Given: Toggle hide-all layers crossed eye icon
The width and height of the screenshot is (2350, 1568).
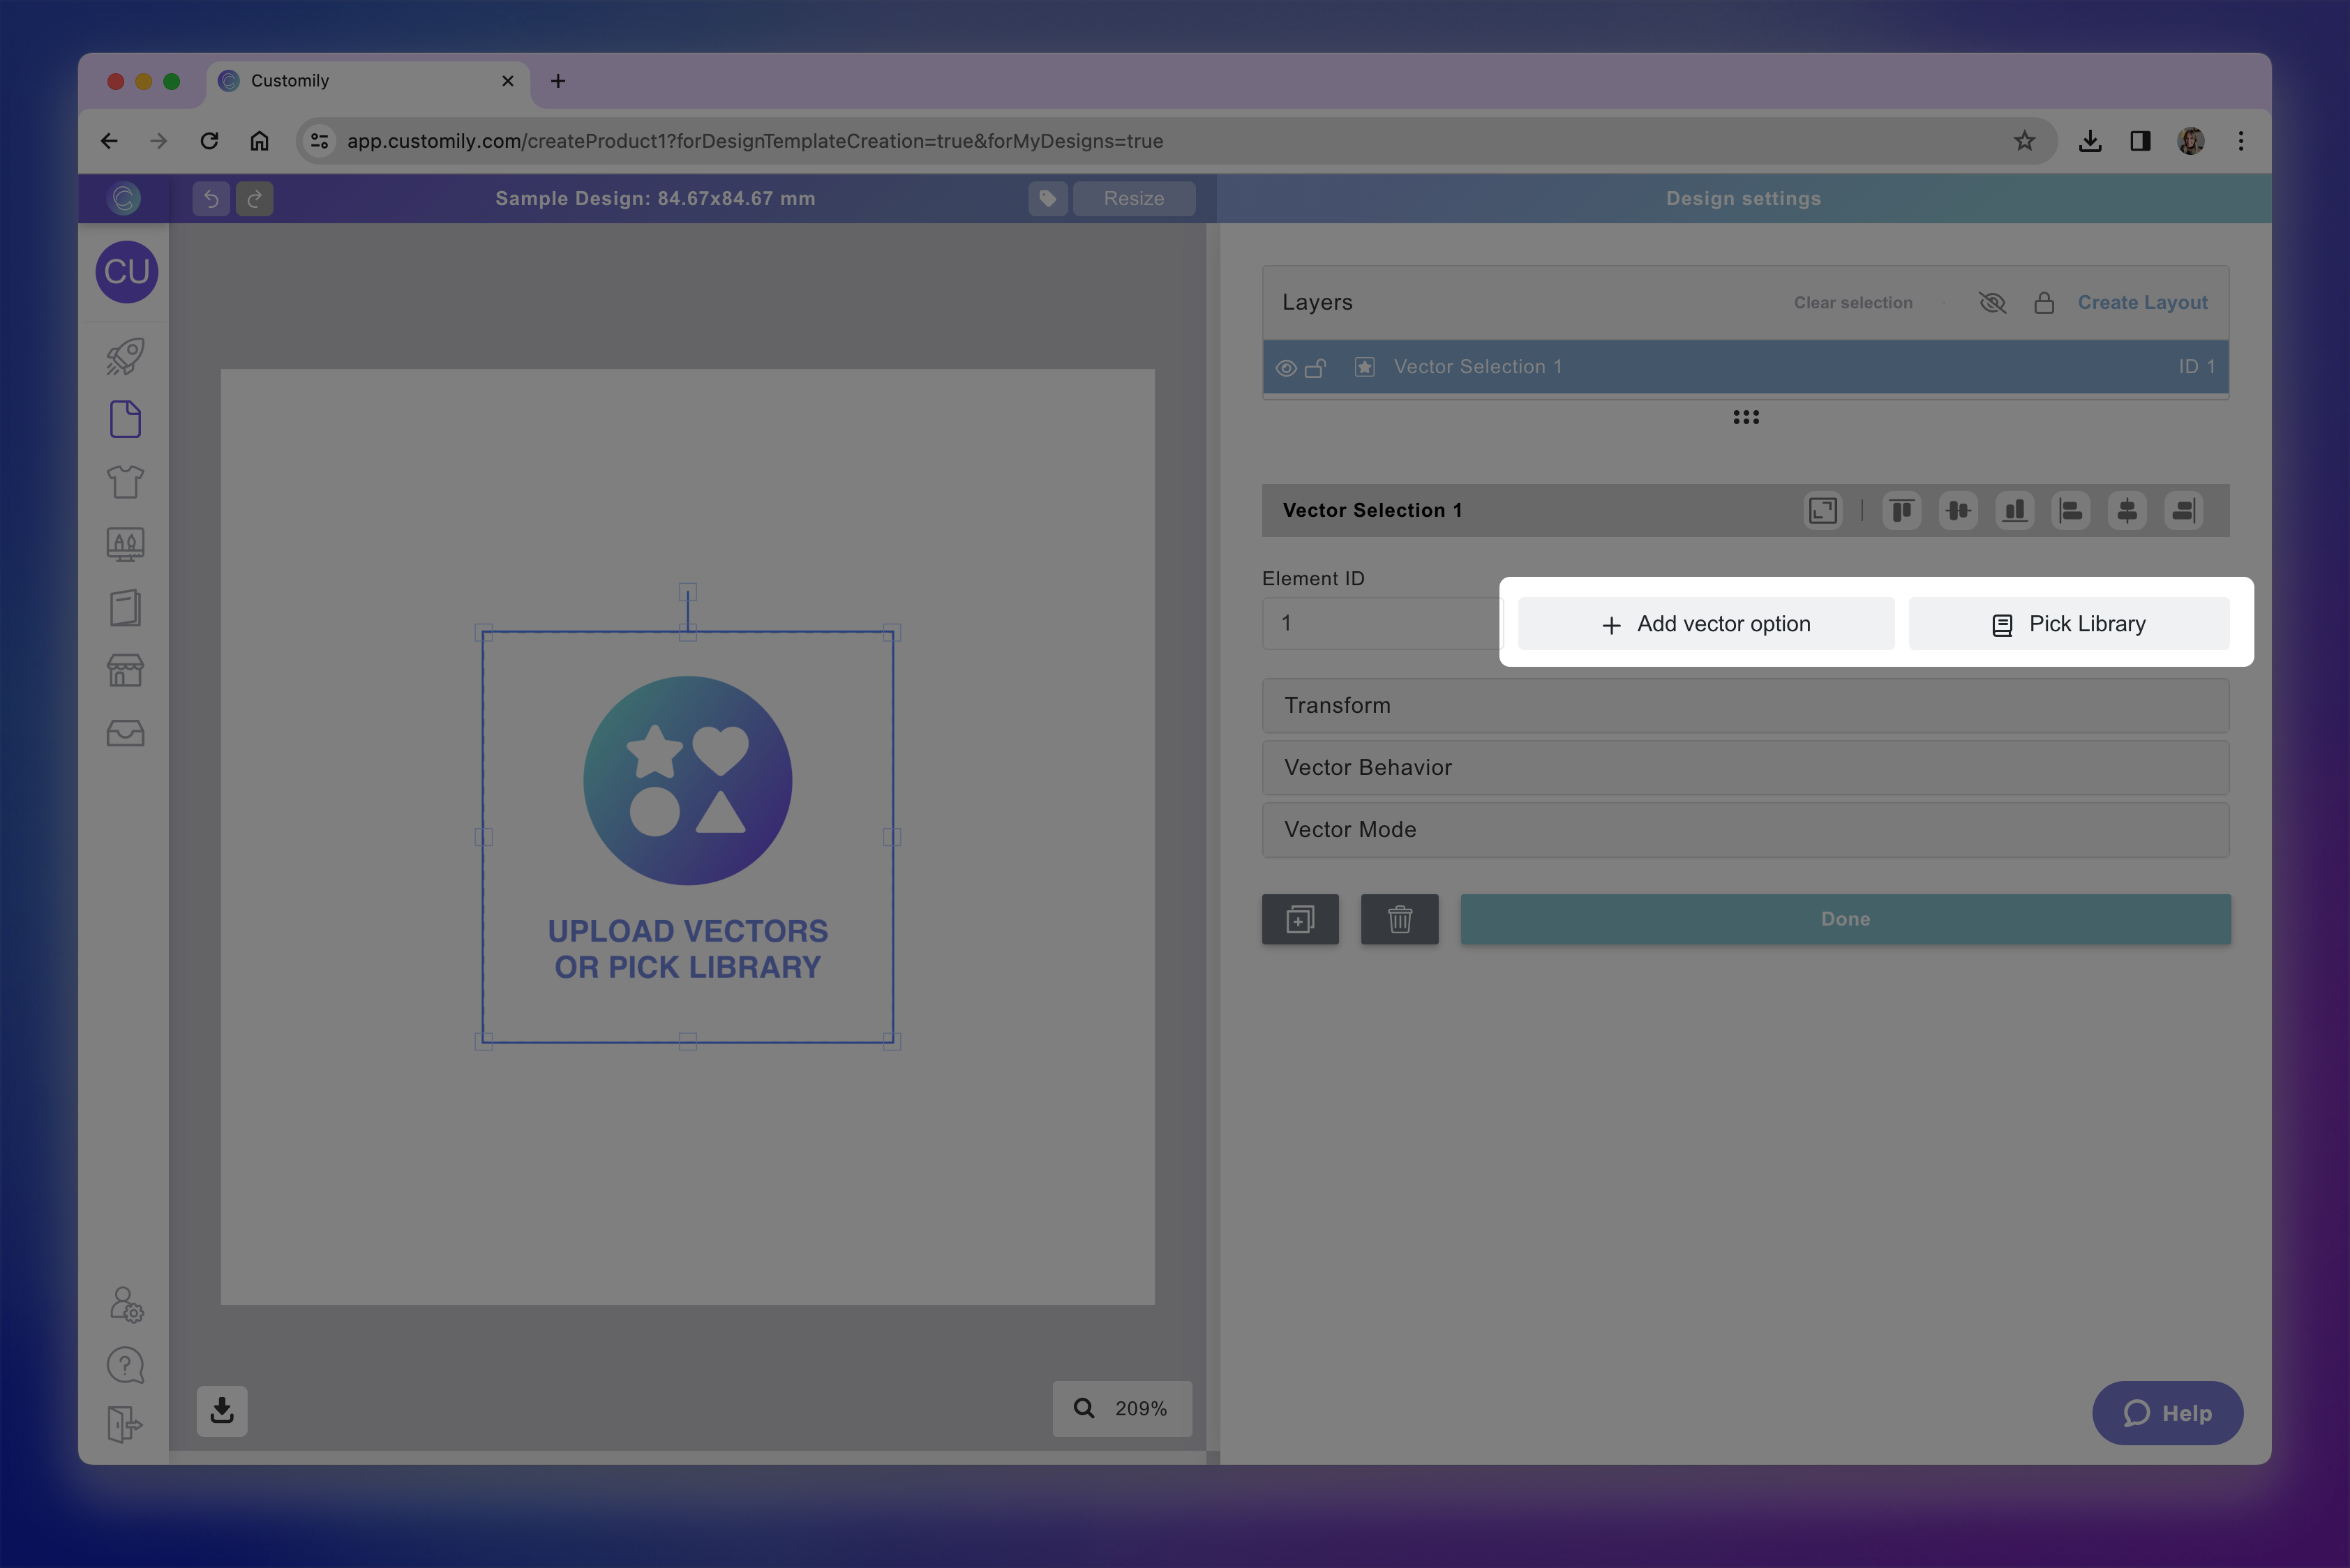Looking at the screenshot, I should tap(1992, 302).
